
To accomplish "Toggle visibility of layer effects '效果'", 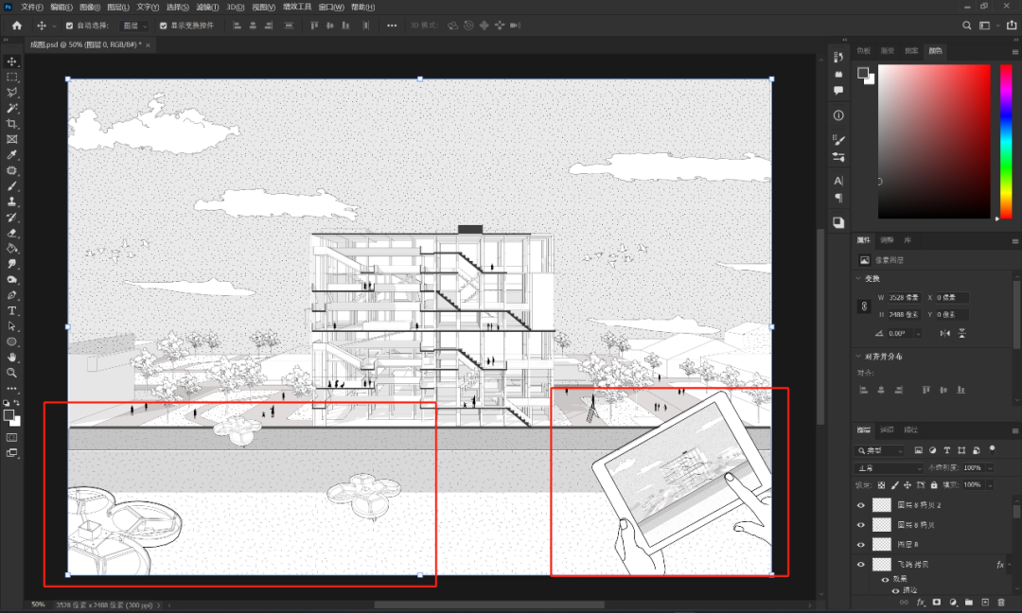I will pyautogui.click(x=885, y=579).
